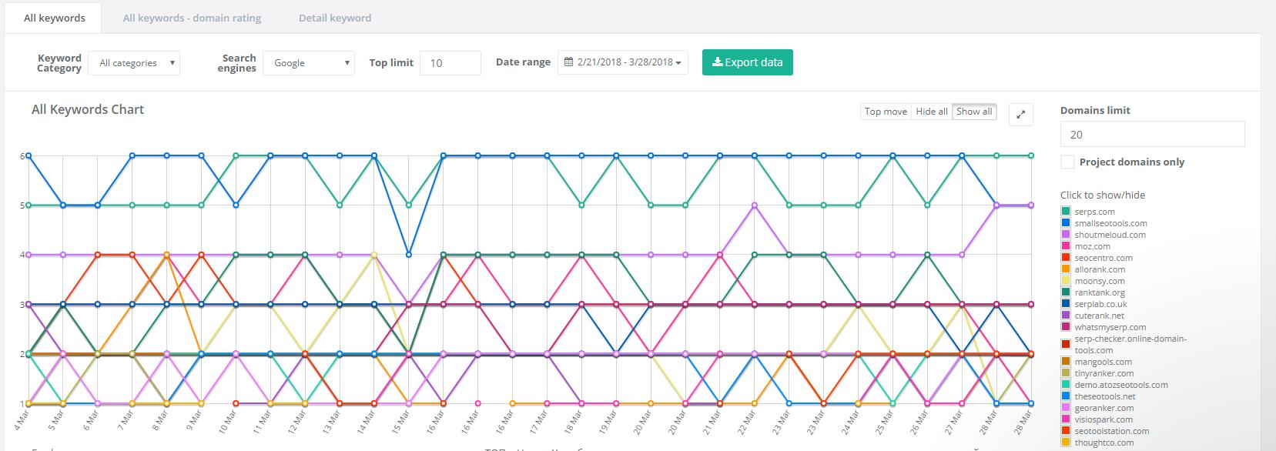Toggle cuterank.net legend entry
Viewport: 1276px width, 451px height.
(1093, 316)
